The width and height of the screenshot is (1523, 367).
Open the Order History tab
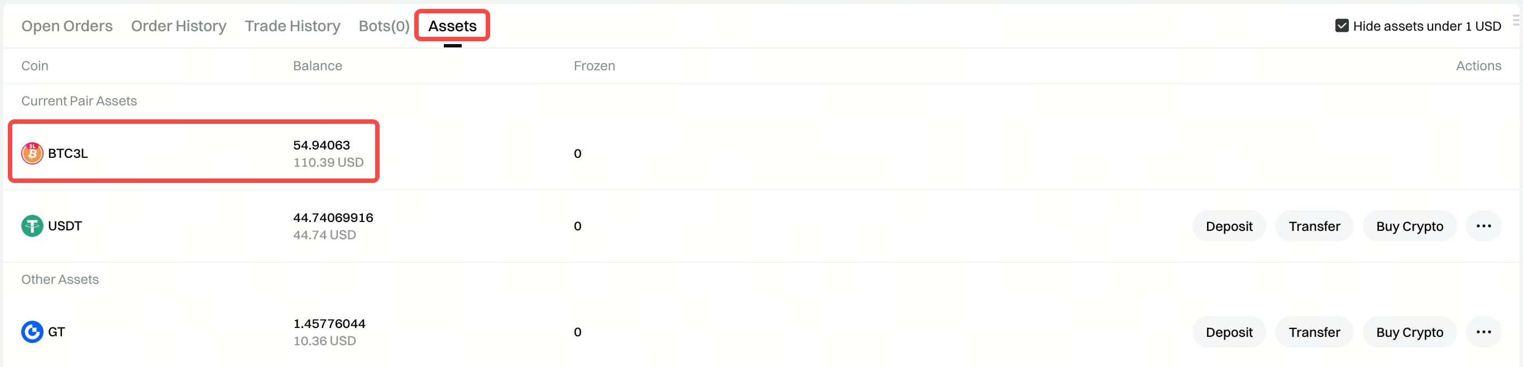coord(179,26)
